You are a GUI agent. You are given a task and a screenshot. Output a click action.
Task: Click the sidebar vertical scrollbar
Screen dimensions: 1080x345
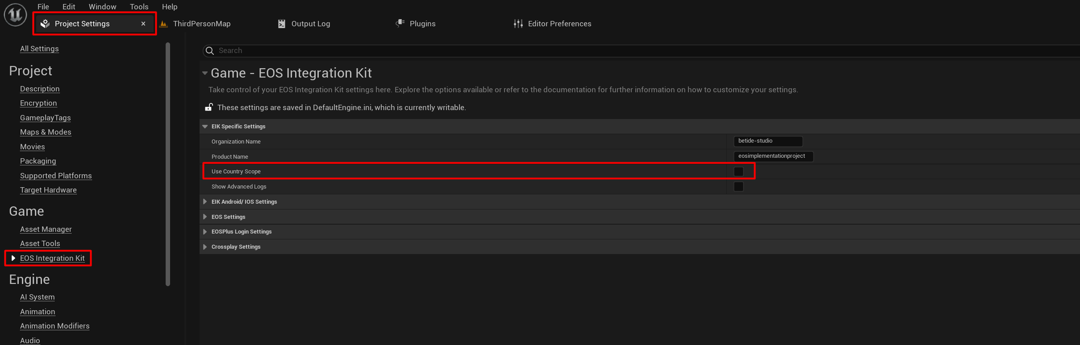click(x=168, y=164)
